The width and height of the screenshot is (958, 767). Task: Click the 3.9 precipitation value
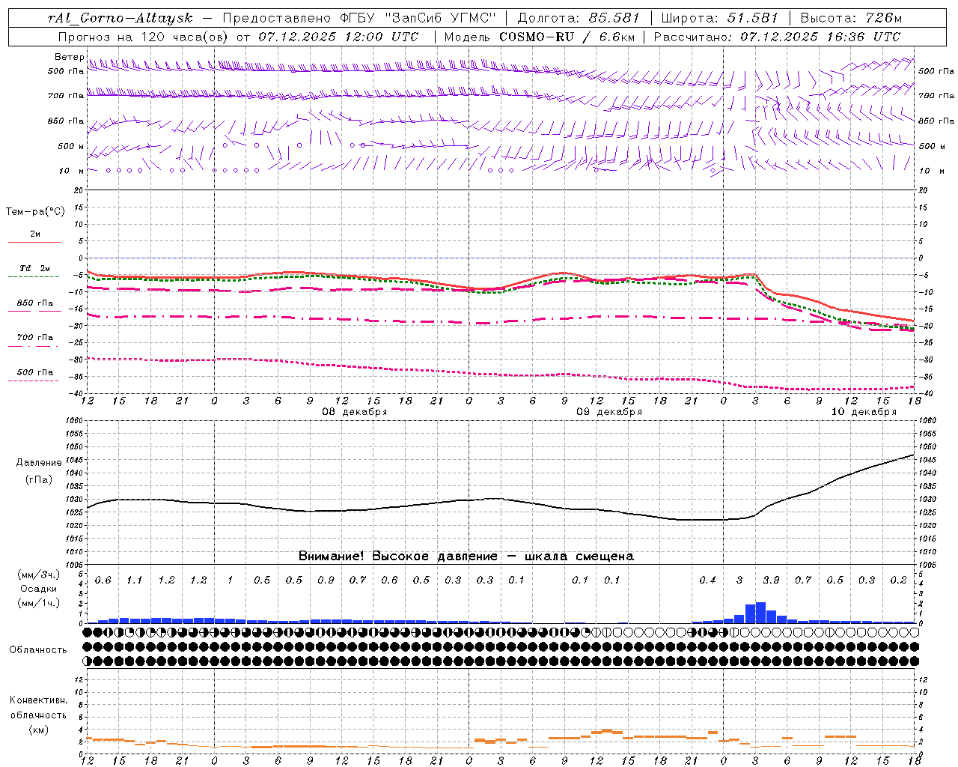771,580
